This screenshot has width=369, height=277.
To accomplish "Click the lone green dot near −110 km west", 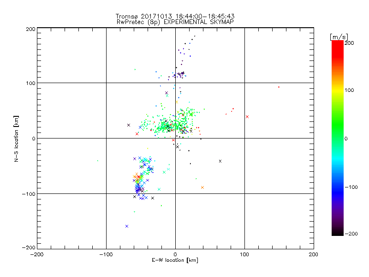I will (x=98, y=161).
